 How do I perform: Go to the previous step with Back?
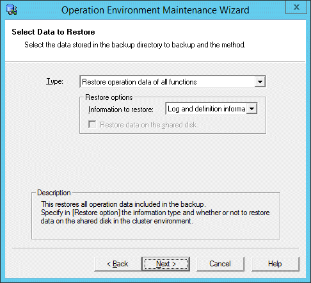pos(118,264)
